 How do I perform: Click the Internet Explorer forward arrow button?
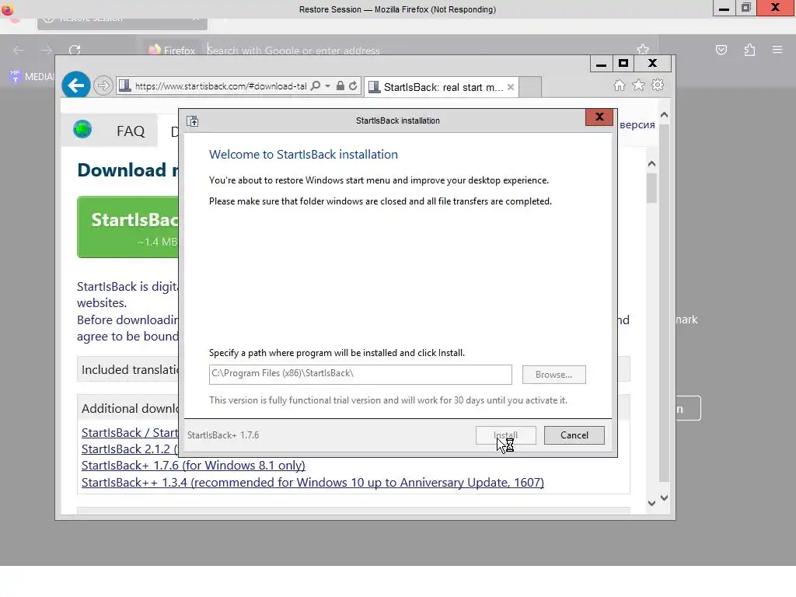[103, 86]
